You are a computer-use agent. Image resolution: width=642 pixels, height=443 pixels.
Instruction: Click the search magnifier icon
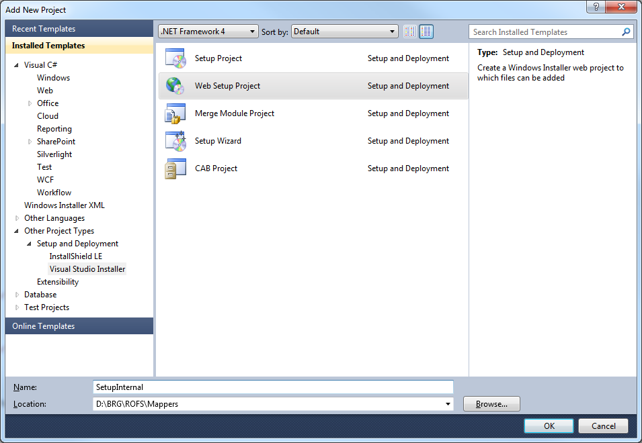pos(626,32)
